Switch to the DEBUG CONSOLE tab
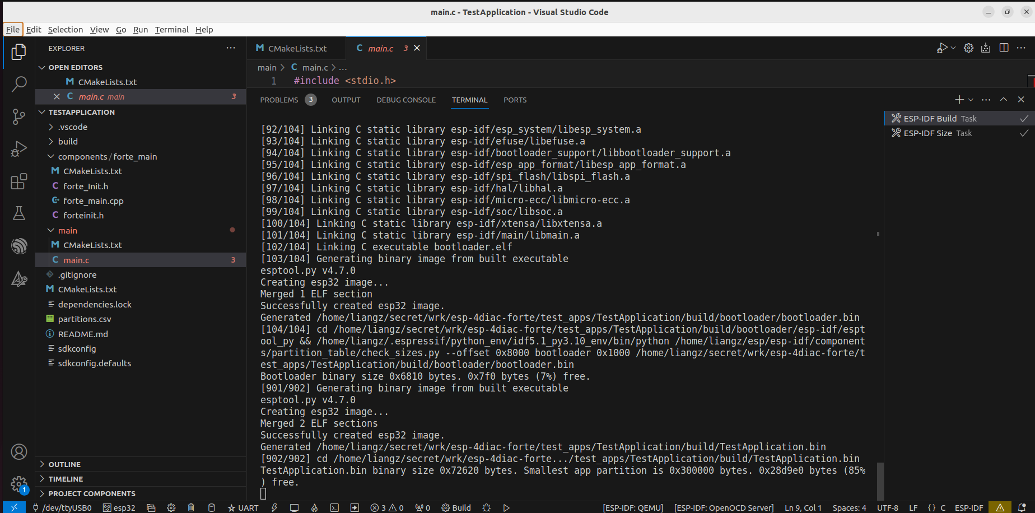This screenshot has width=1035, height=513. pyautogui.click(x=406, y=100)
